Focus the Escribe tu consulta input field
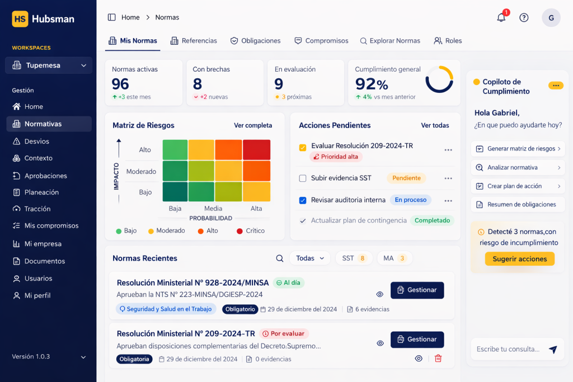Viewport: 573px width, 382px height. [508, 349]
